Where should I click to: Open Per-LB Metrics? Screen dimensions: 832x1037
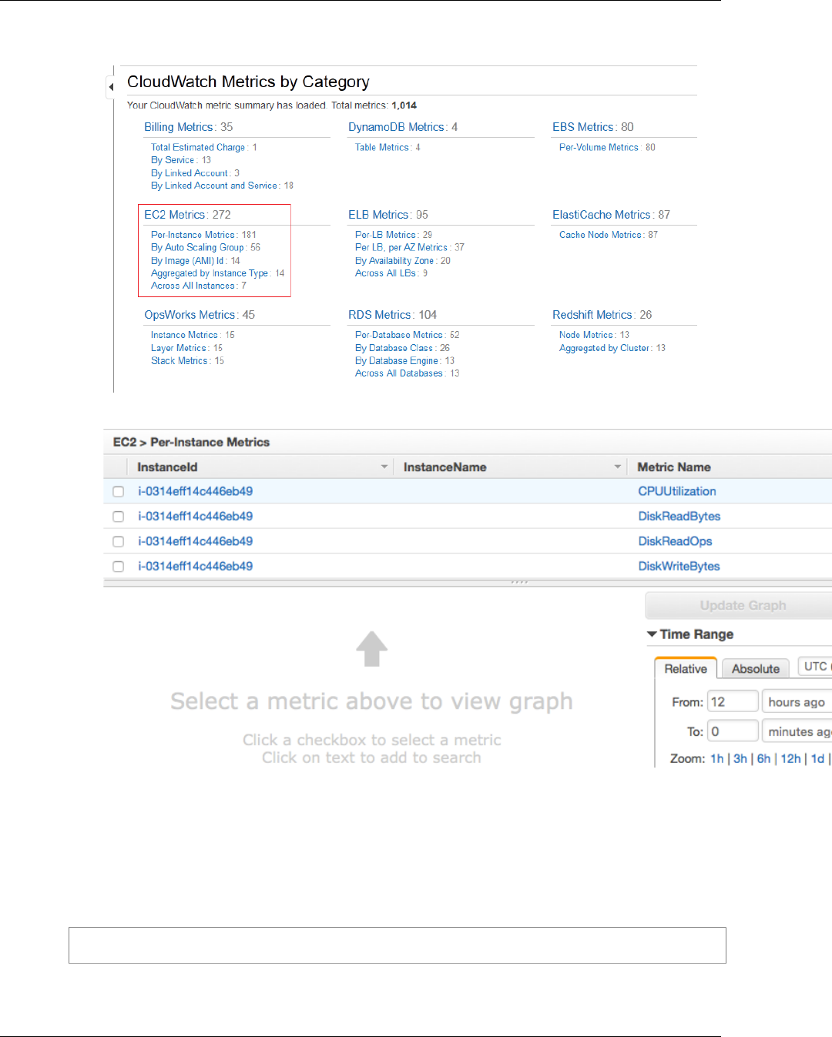click(x=386, y=235)
